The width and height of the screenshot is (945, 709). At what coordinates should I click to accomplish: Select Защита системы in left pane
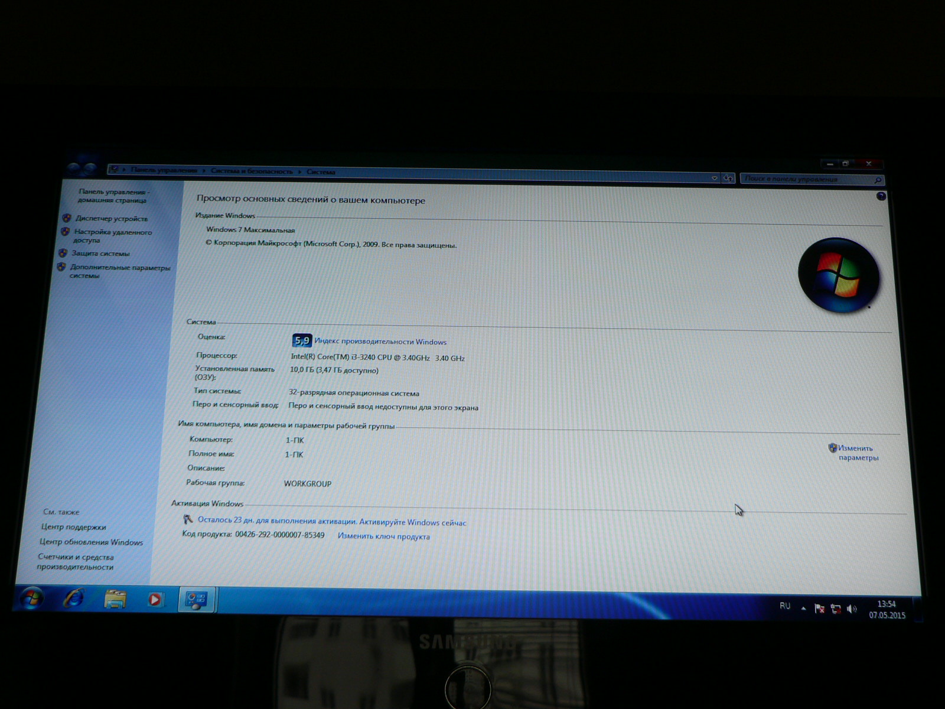100,253
